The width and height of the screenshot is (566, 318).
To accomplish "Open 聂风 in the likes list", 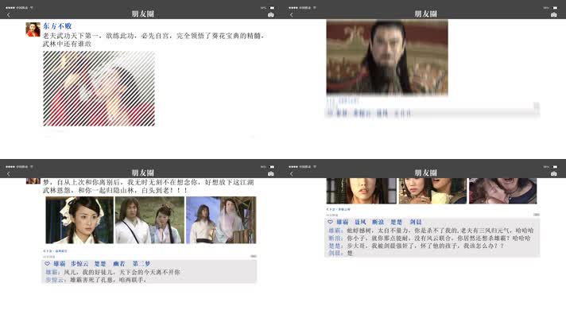I will [360, 222].
